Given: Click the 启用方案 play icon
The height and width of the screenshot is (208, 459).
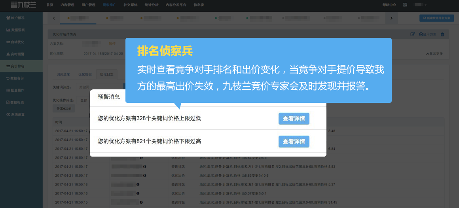Looking at the screenshot, I should (x=421, y=34).
